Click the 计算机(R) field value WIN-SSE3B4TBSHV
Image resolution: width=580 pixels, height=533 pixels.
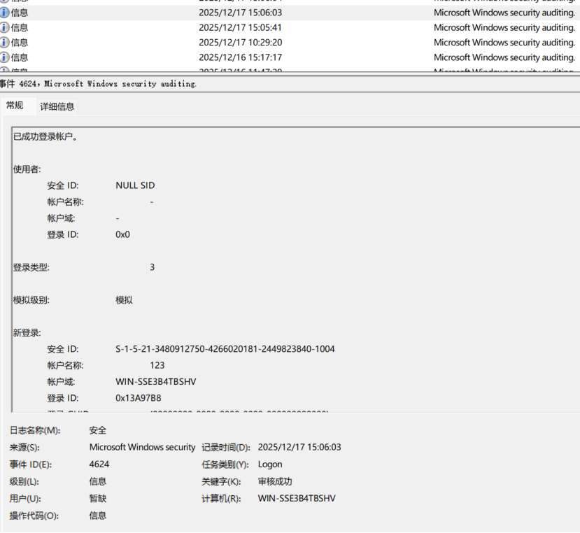click(x=297, y=499)
